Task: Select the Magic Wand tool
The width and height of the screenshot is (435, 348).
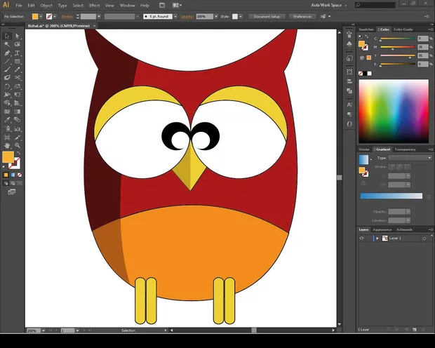Action: (7, 43)
